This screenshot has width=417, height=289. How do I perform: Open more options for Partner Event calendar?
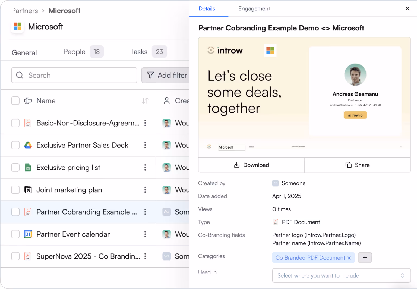coord(145,234)
